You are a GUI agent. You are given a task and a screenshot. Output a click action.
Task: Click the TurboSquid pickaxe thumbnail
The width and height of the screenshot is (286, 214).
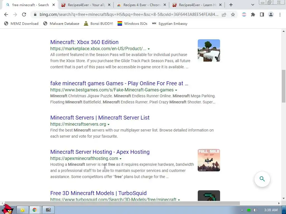tap(209, 196)
